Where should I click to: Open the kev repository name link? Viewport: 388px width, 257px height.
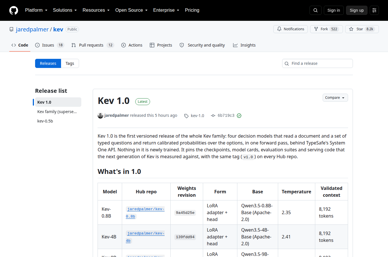[58, 29]
